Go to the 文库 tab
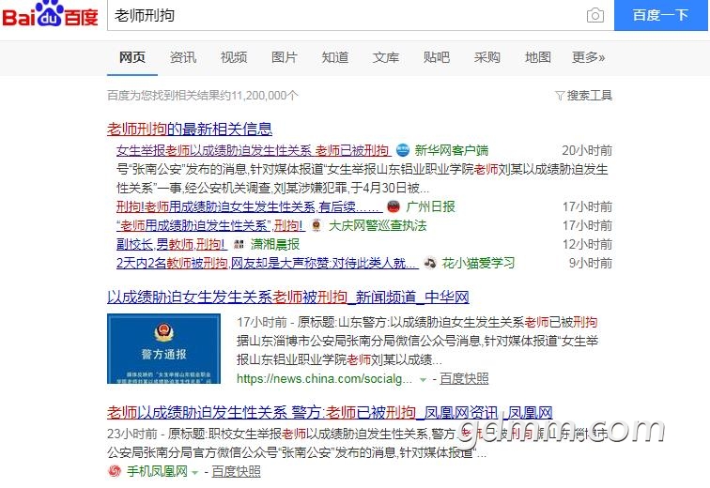The image size is (710, 488). coord(386,57)
